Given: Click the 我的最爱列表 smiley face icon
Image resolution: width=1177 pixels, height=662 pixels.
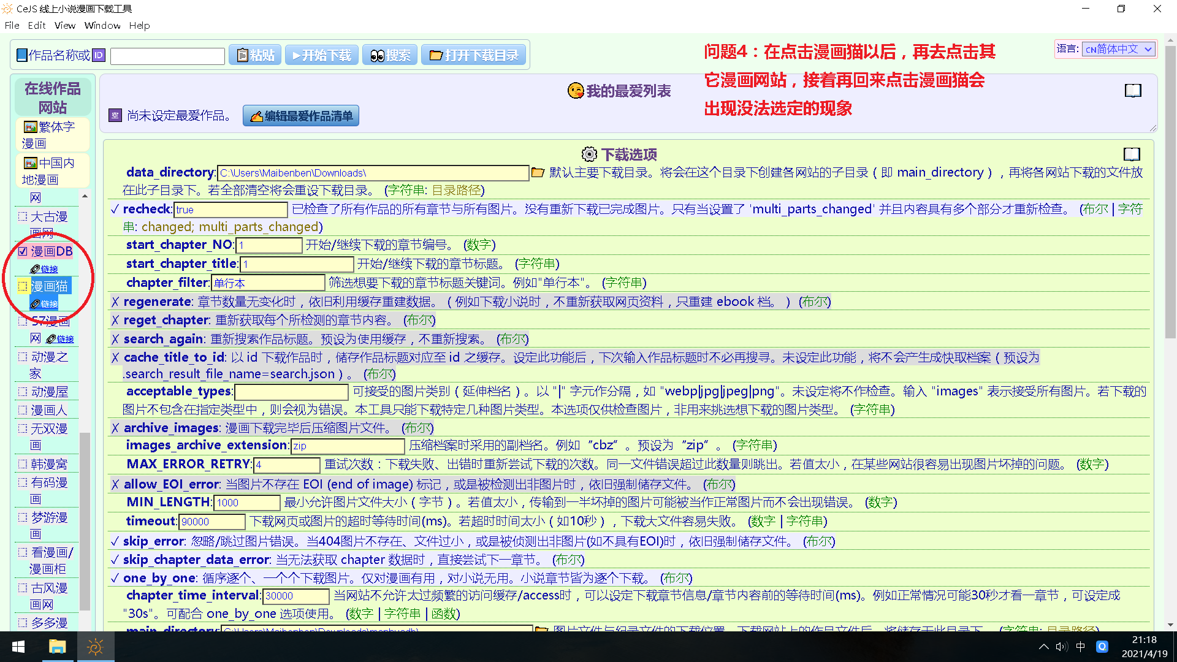Looking at the screenshot, I should [575, 91].
